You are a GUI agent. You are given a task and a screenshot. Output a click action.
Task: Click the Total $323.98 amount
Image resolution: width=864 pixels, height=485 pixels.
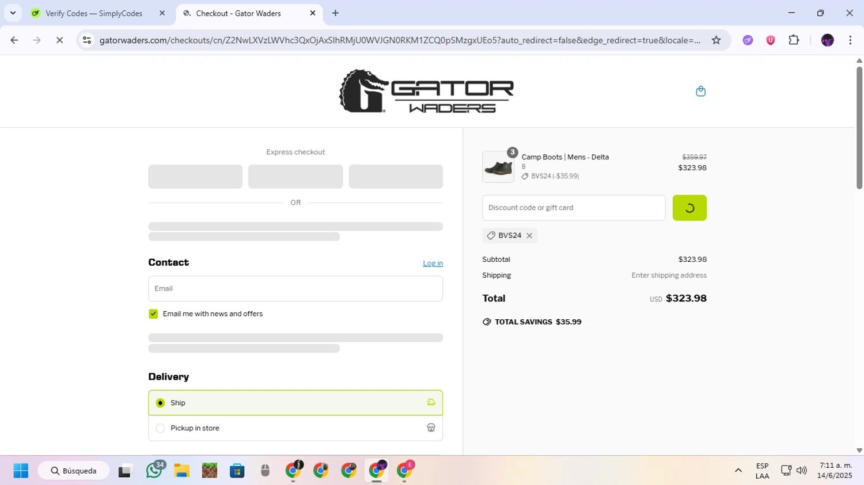pos(686,298)
